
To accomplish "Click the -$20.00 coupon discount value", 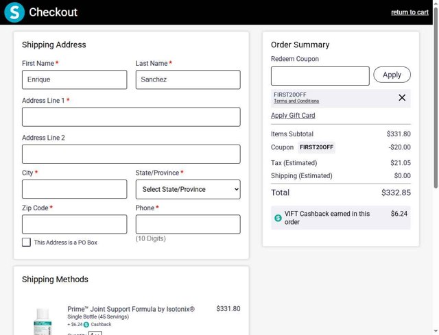I will pos(399,147).
